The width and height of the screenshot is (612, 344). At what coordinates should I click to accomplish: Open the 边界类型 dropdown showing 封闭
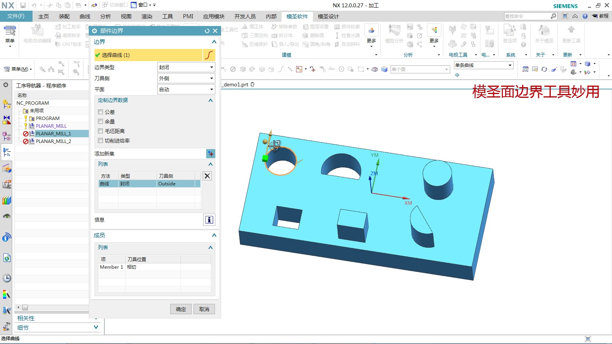[x=186, y=67]
